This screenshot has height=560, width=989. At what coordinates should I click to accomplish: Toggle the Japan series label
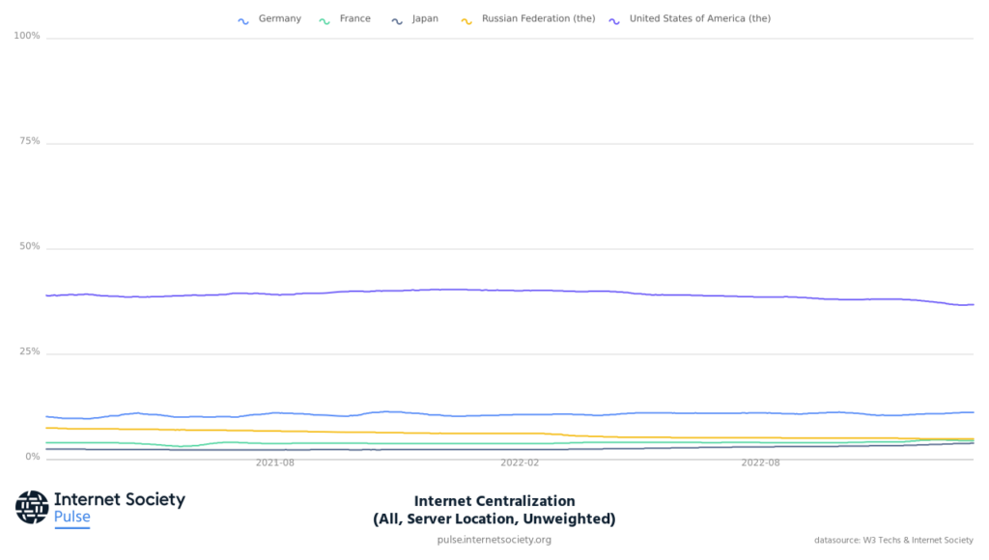[x=425, y=19]
